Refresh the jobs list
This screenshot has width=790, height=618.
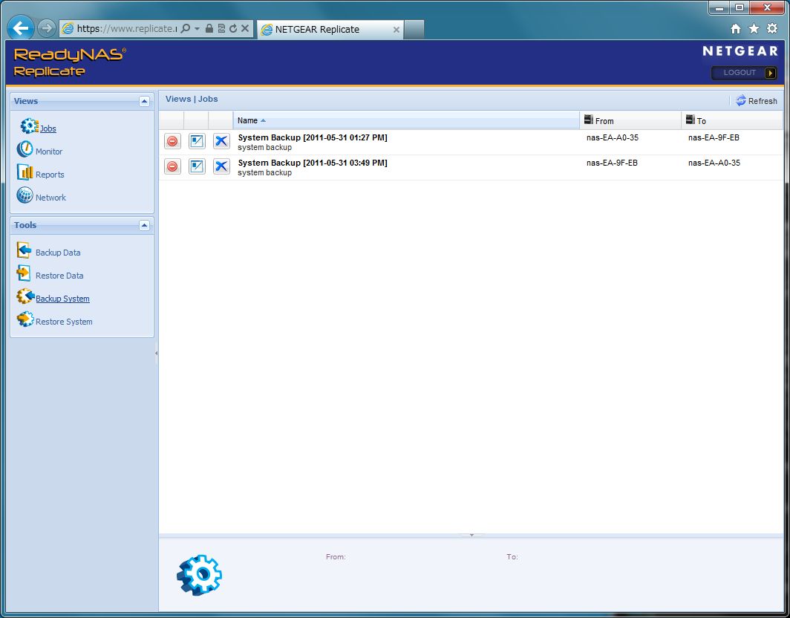tap(756, 101)
